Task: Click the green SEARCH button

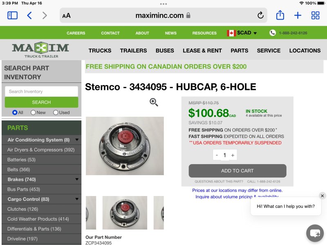Action: tap(42, 102)
